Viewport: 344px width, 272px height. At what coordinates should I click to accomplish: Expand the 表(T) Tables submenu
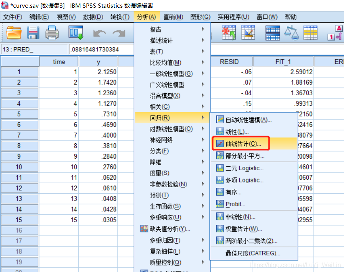[x=173, y=51]
